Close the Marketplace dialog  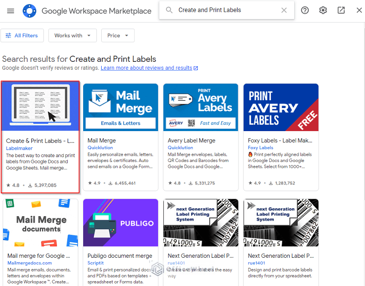(359, 10)
